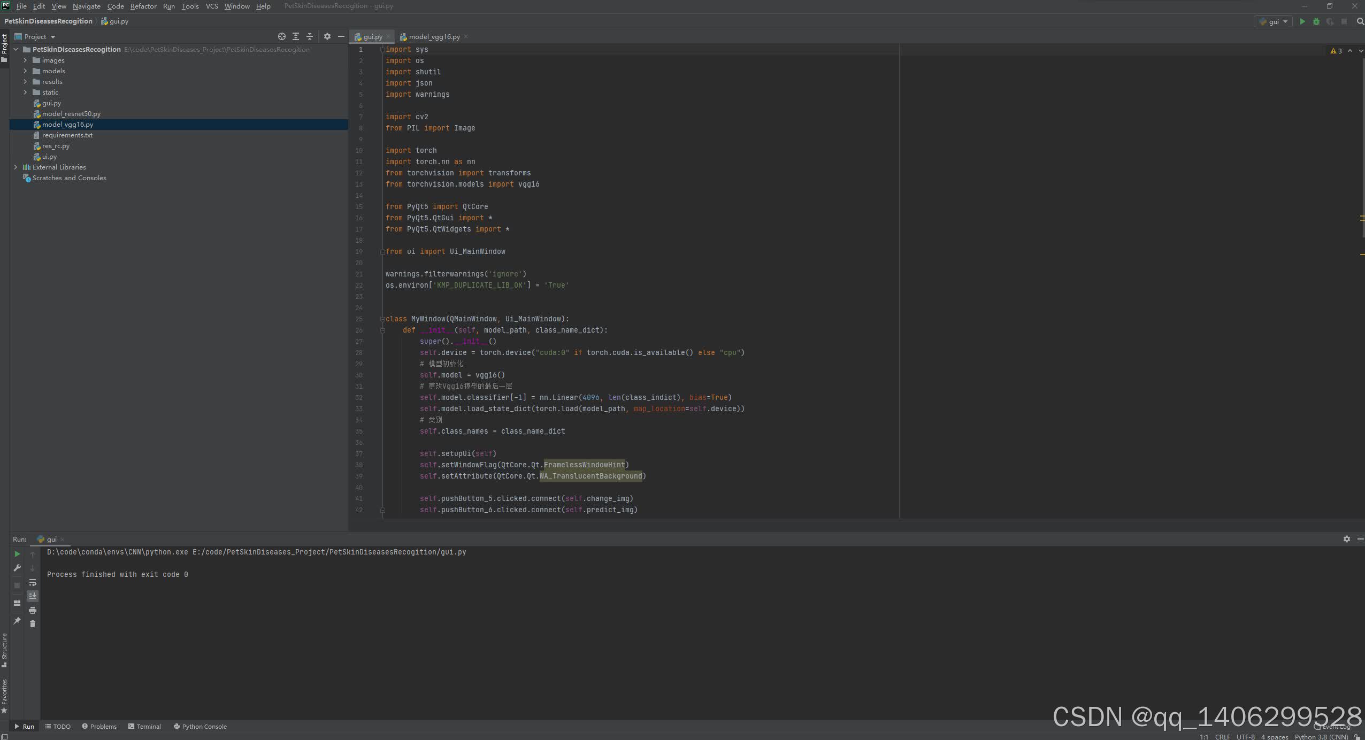This screenshot has height=740, width=1365.
Task: Open the Refactor menu
Action: click(143, 6)
